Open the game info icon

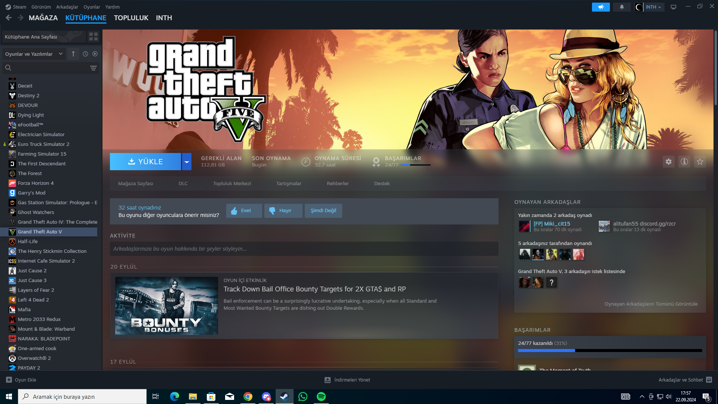tap(684, 162)
